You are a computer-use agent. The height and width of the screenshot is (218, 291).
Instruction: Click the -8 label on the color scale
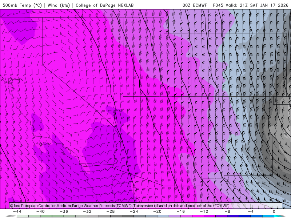click(227, 211)
